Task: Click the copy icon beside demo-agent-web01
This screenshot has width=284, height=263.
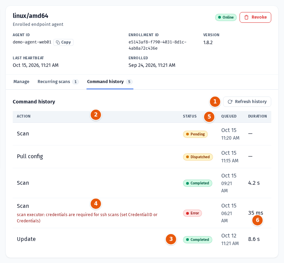Action: (x=58, y=42)
